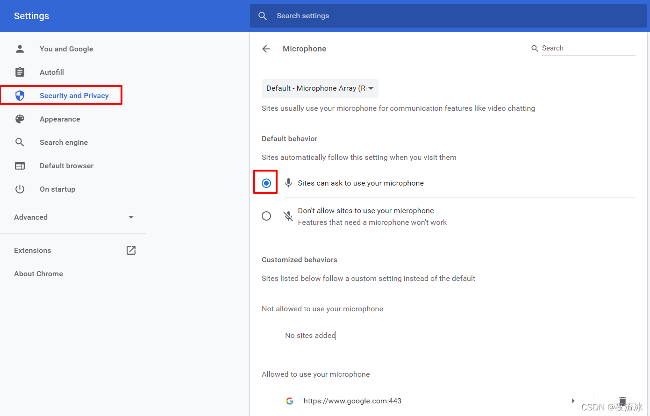
Task: Click the Microphone page Search field
Action: (x=588, y=48)
